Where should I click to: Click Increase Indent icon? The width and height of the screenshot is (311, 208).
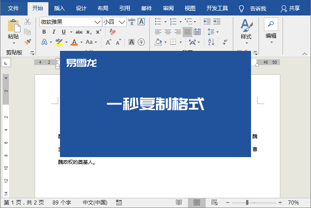[217, 21]
